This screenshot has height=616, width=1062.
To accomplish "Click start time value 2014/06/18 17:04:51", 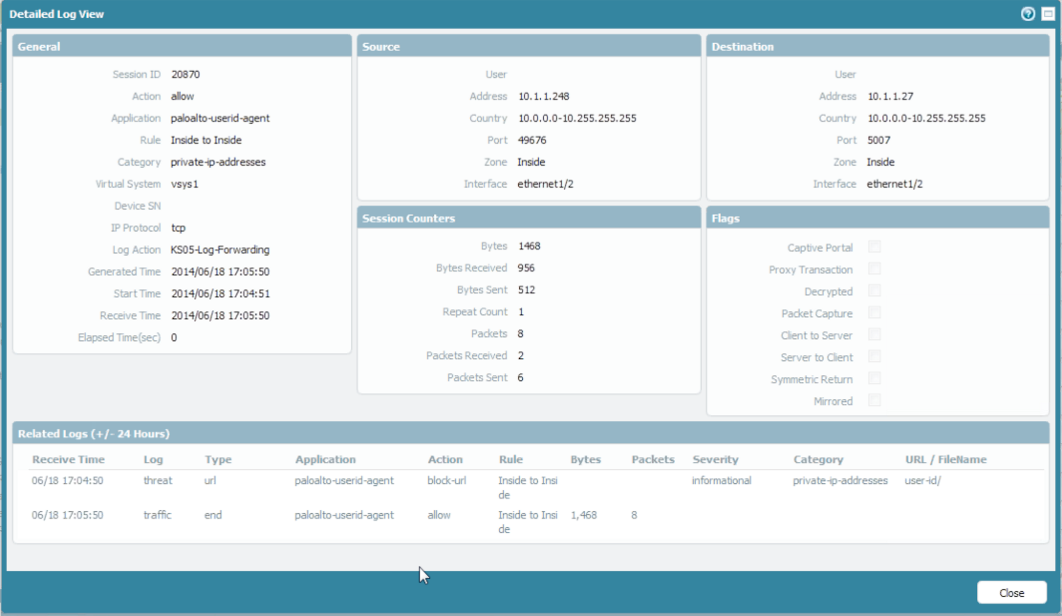I will 220,294.
